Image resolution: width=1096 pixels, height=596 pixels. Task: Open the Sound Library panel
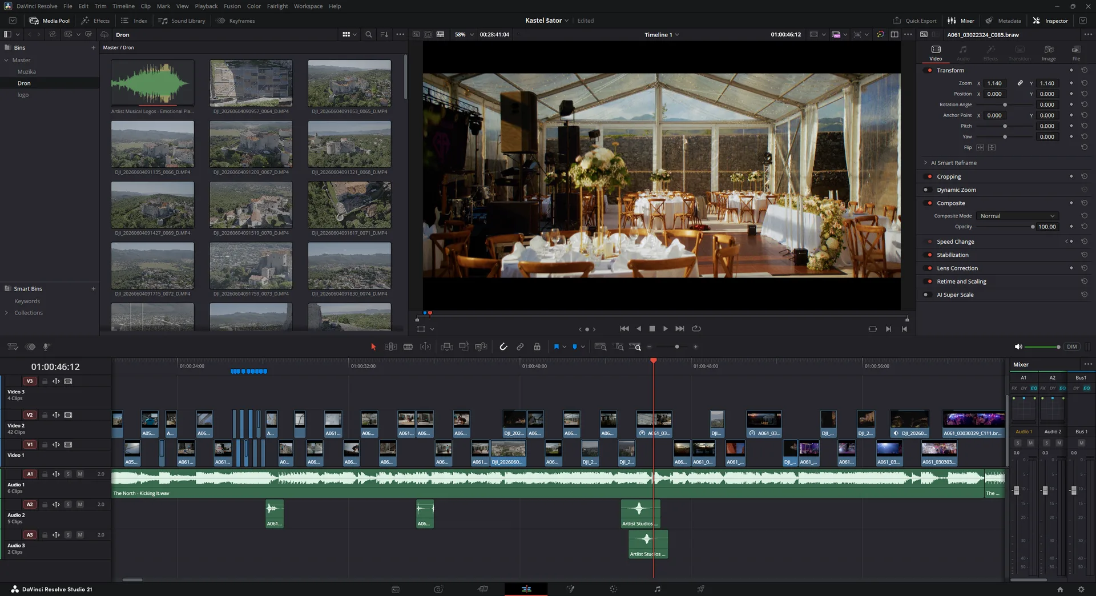click(x=182, y=21)
